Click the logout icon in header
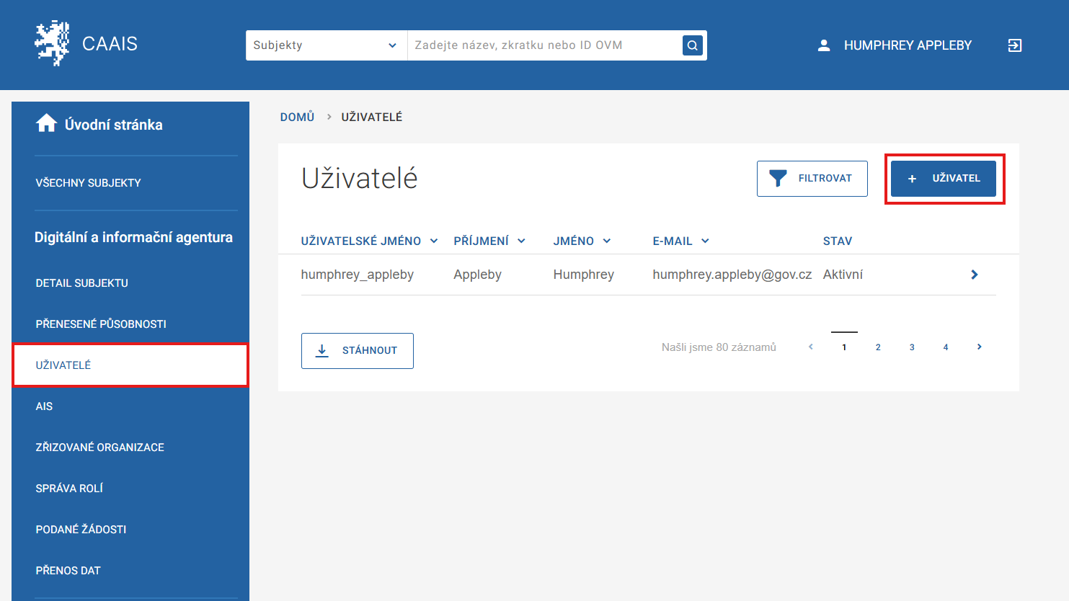 coord(1014,45)
